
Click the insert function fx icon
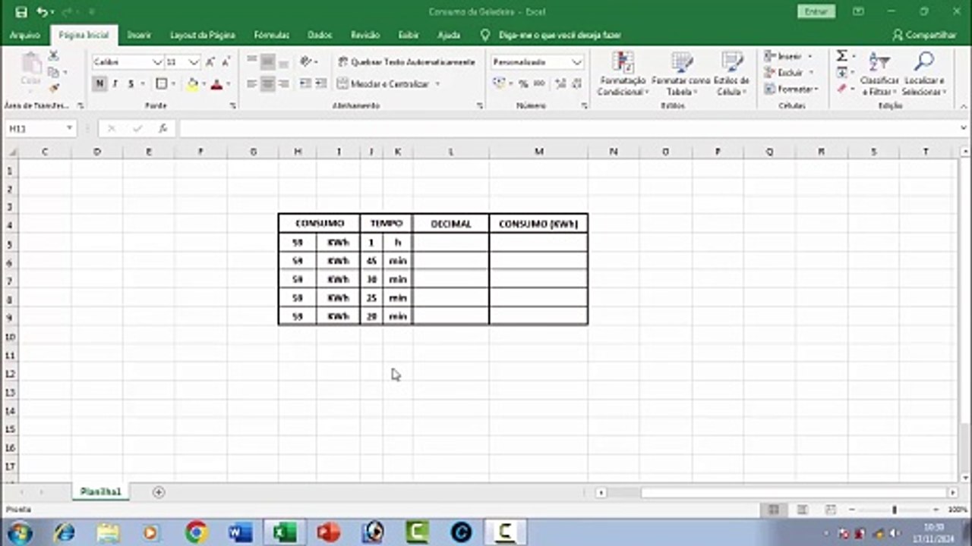163,129
